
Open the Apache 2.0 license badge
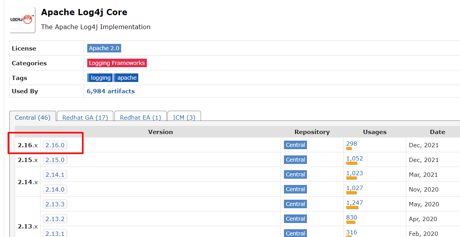pyautogui.click(x=104, y=48)
